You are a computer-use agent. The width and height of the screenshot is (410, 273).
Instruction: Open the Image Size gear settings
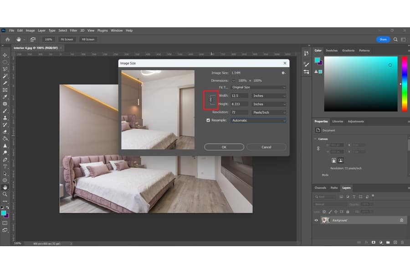point(283,73)
